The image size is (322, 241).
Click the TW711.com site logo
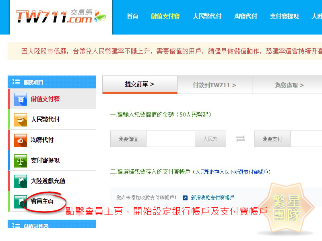pyautogui.click(x=60, y=16)
